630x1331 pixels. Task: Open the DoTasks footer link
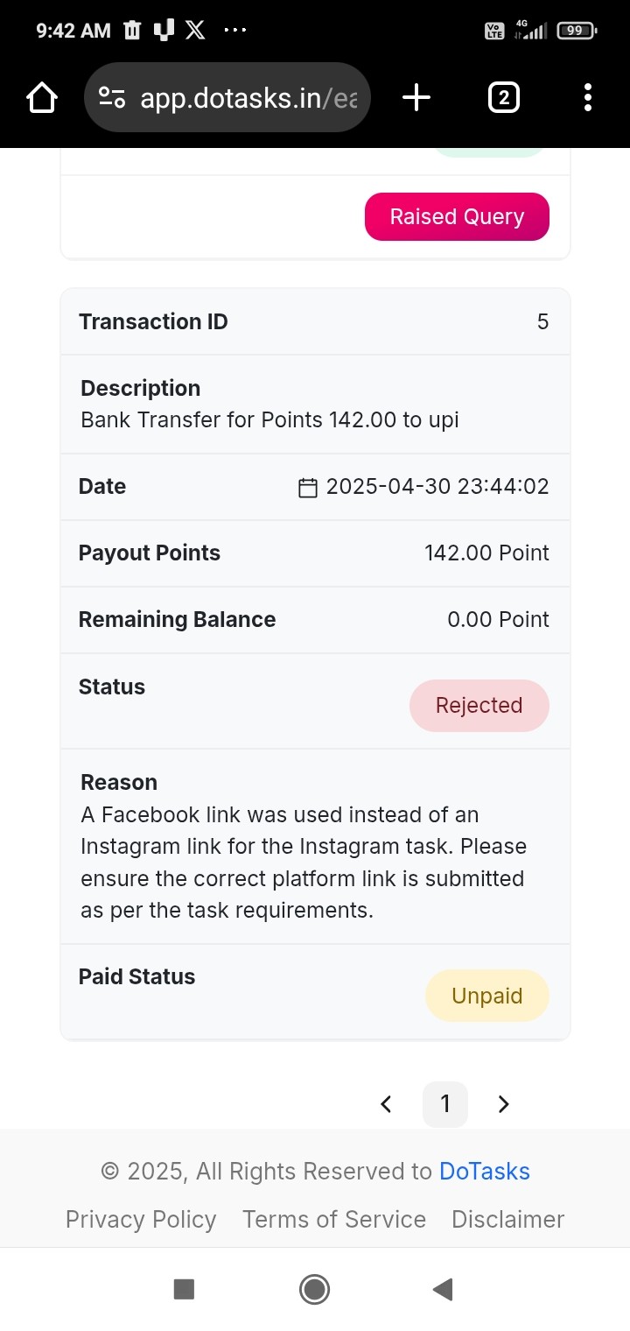click(485, 1172)
